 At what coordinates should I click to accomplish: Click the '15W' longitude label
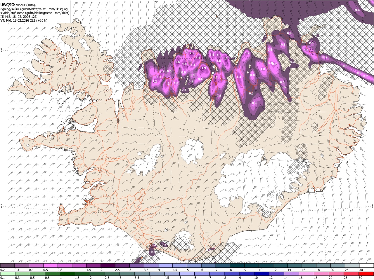pyautogui.click(x=309, y=1)
